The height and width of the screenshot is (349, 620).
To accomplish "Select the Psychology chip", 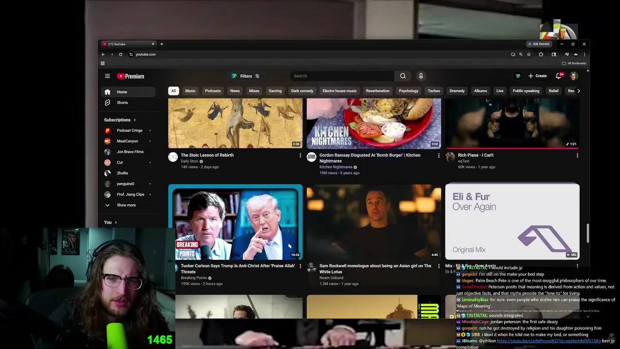I will click(x=408, y=91).
